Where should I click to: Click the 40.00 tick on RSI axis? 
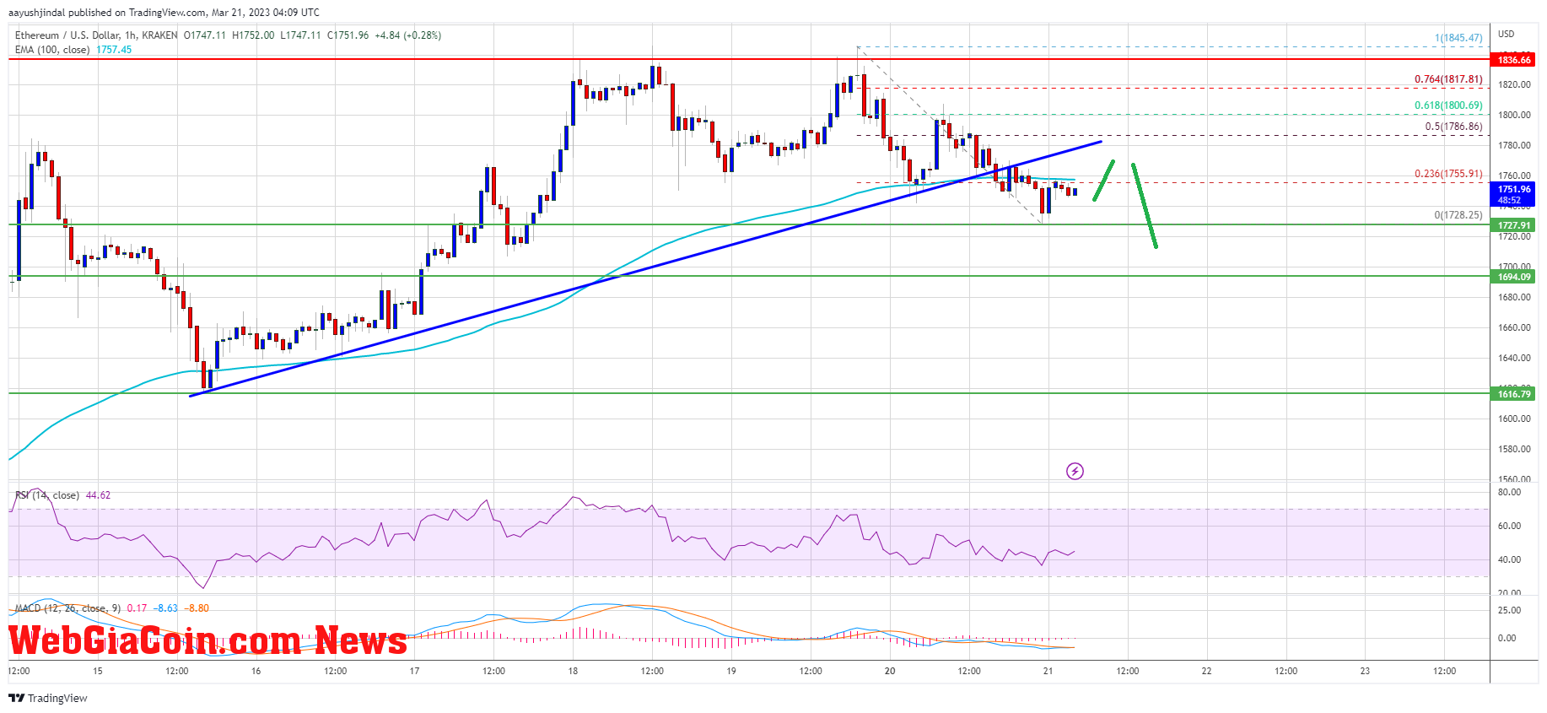coord(1510,559)
